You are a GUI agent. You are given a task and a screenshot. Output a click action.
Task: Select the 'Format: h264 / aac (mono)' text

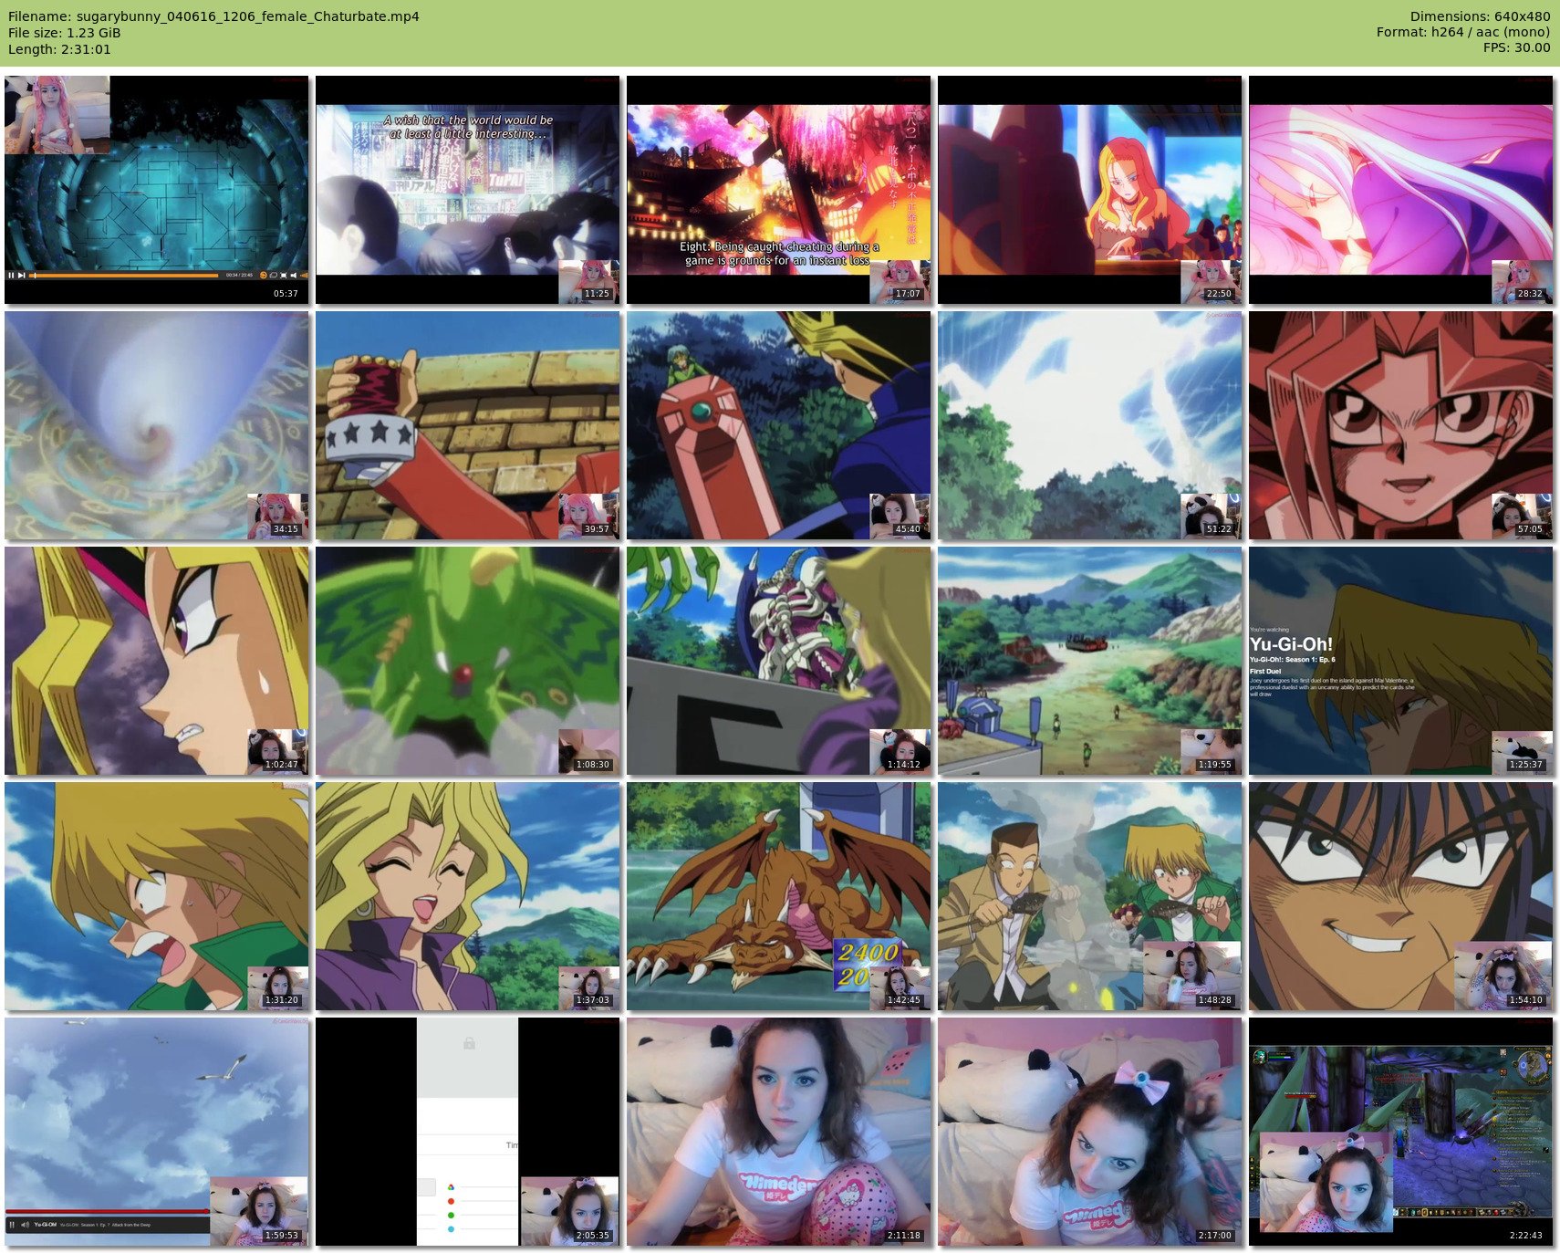[1463, 32]
